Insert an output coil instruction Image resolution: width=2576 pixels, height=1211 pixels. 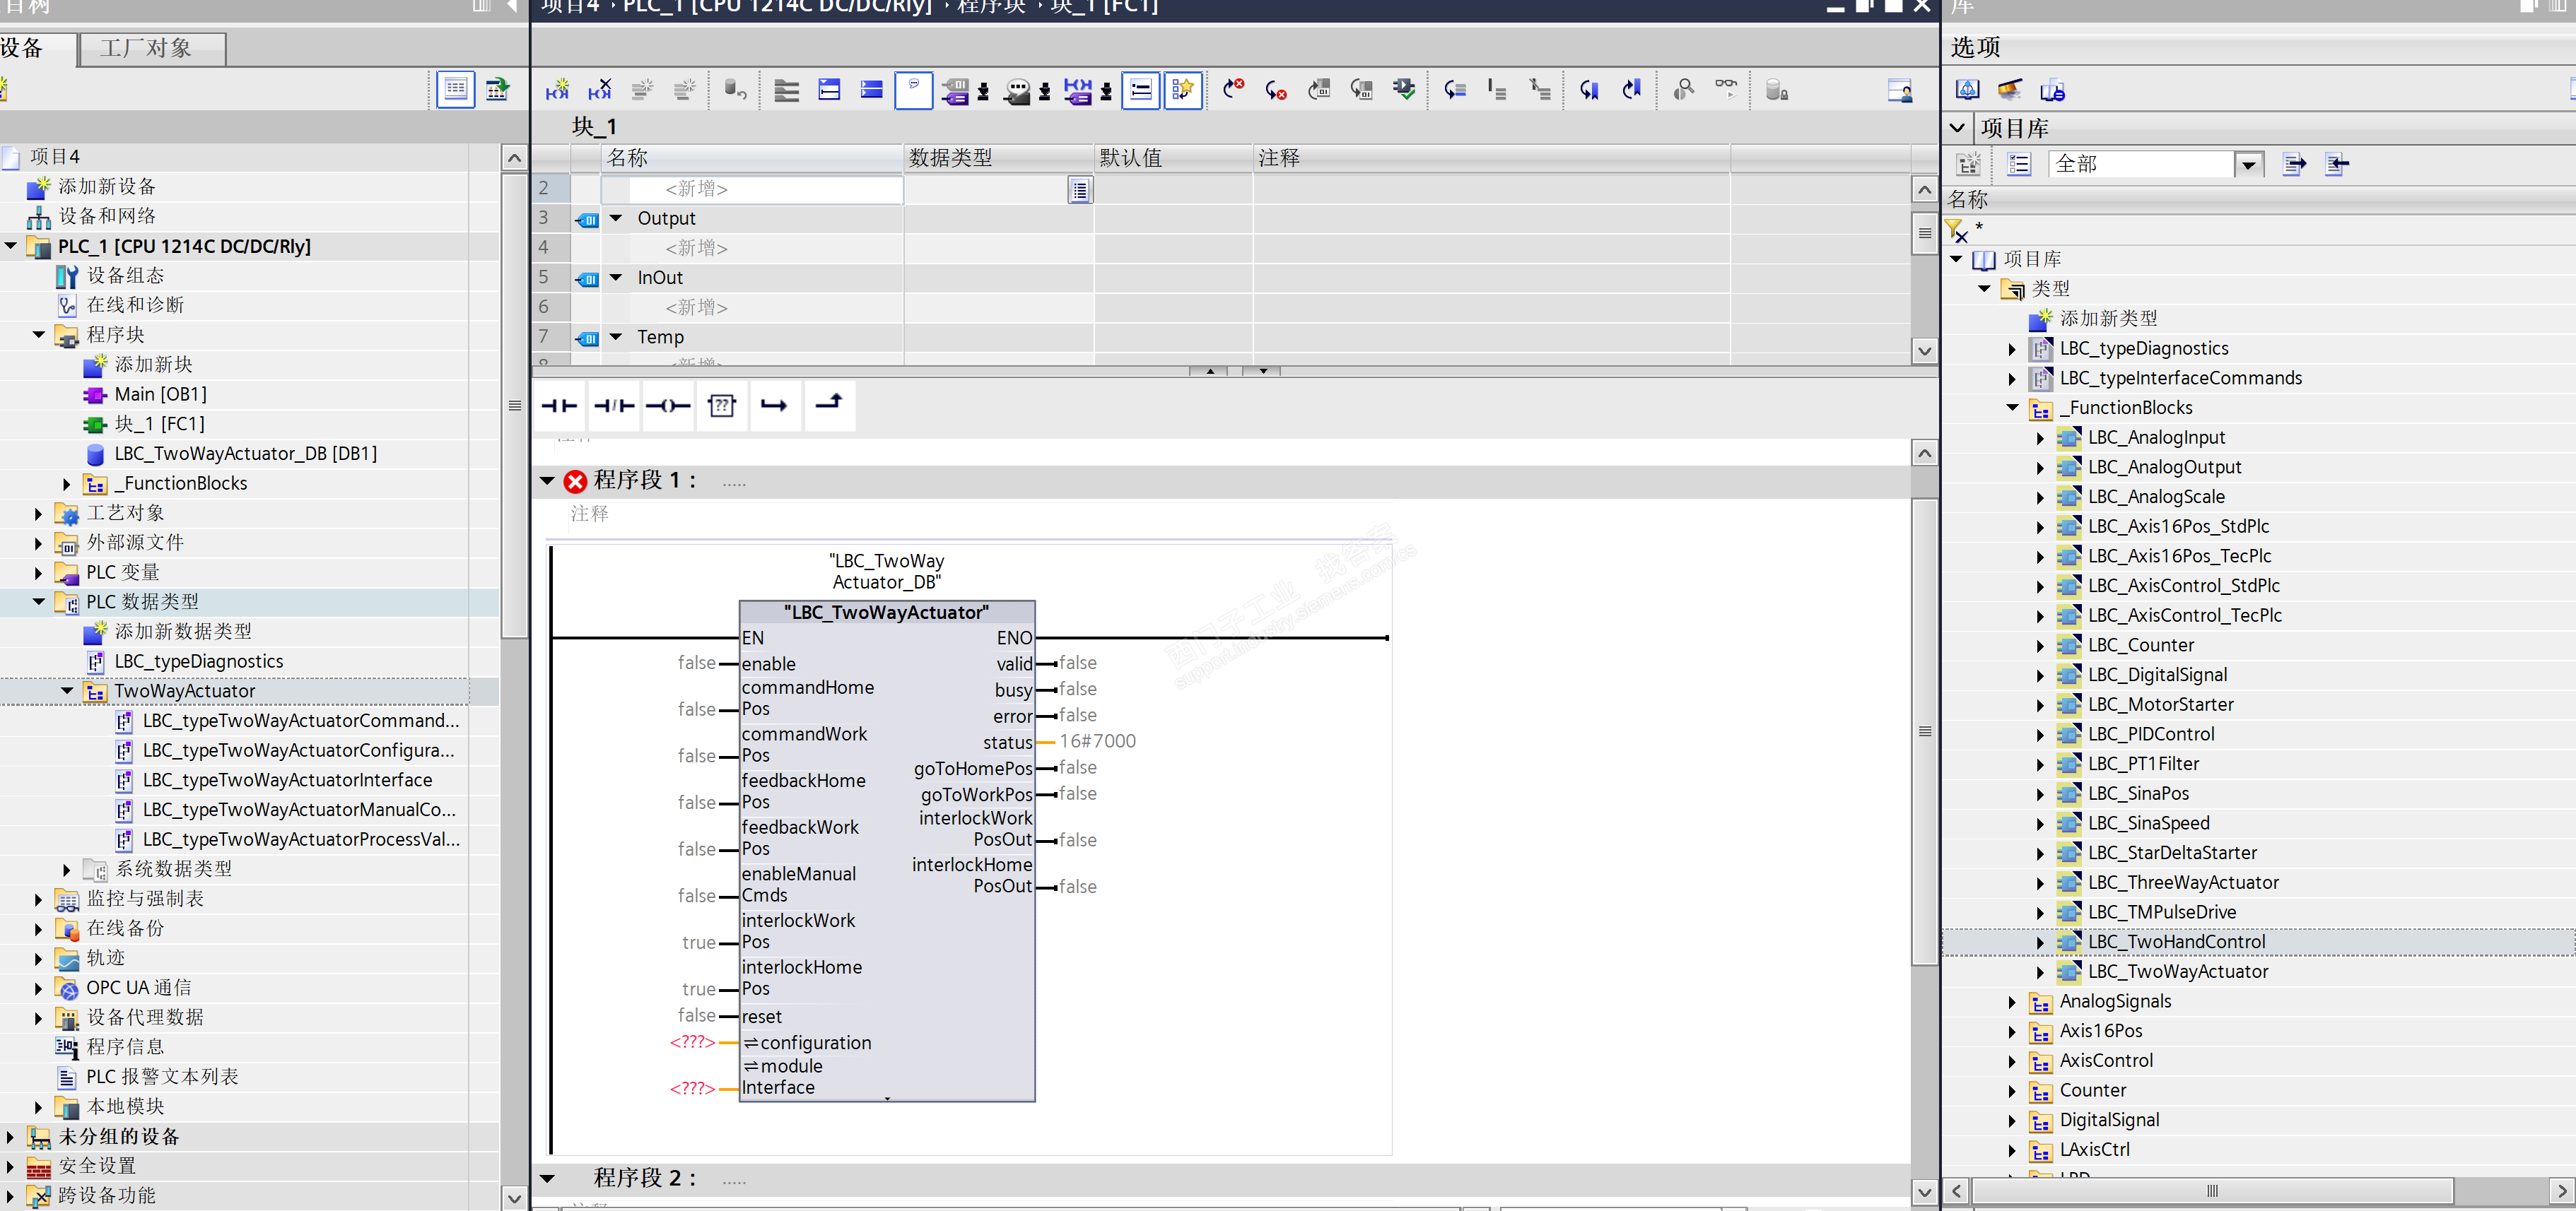[667, 406]
